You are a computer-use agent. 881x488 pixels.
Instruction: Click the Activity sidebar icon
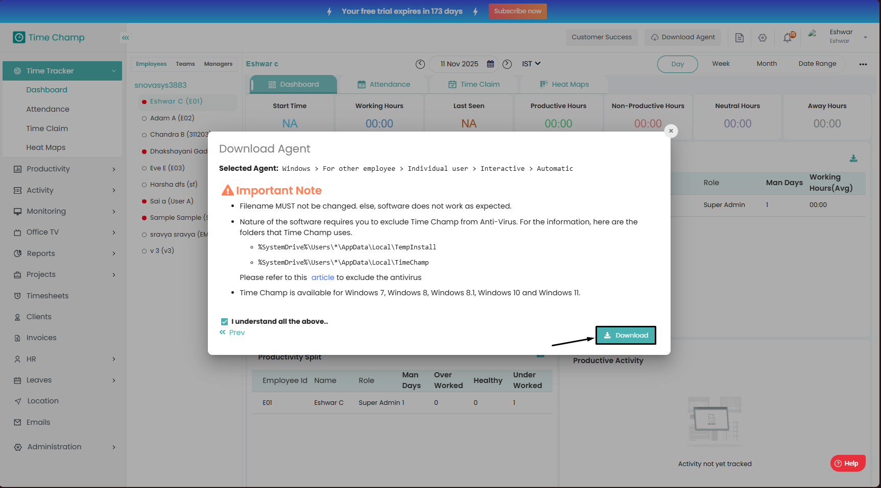(18, 190)
